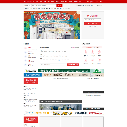This screenshot has width=127, height=127.
Task: Open the blue sofa living room image
Action: click(x=61, y=107)
